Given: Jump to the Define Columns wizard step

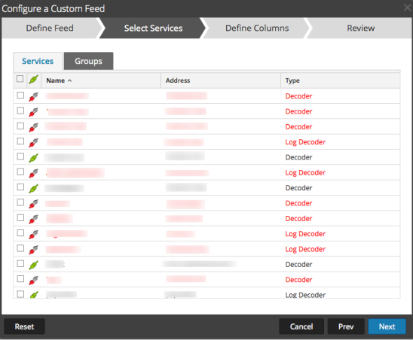Looking at the screenshot, I should point(257,28).
